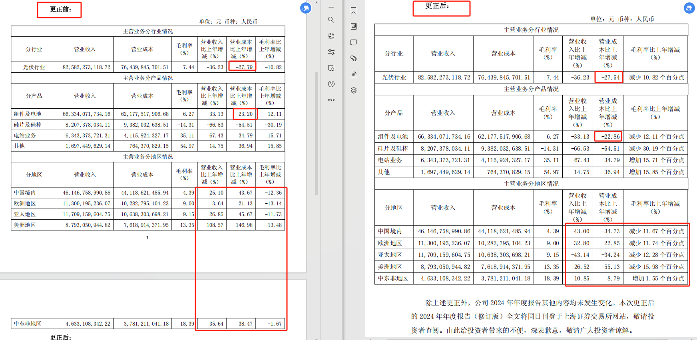
Task: Show the layers panel icon
Action: click(353, 90)
